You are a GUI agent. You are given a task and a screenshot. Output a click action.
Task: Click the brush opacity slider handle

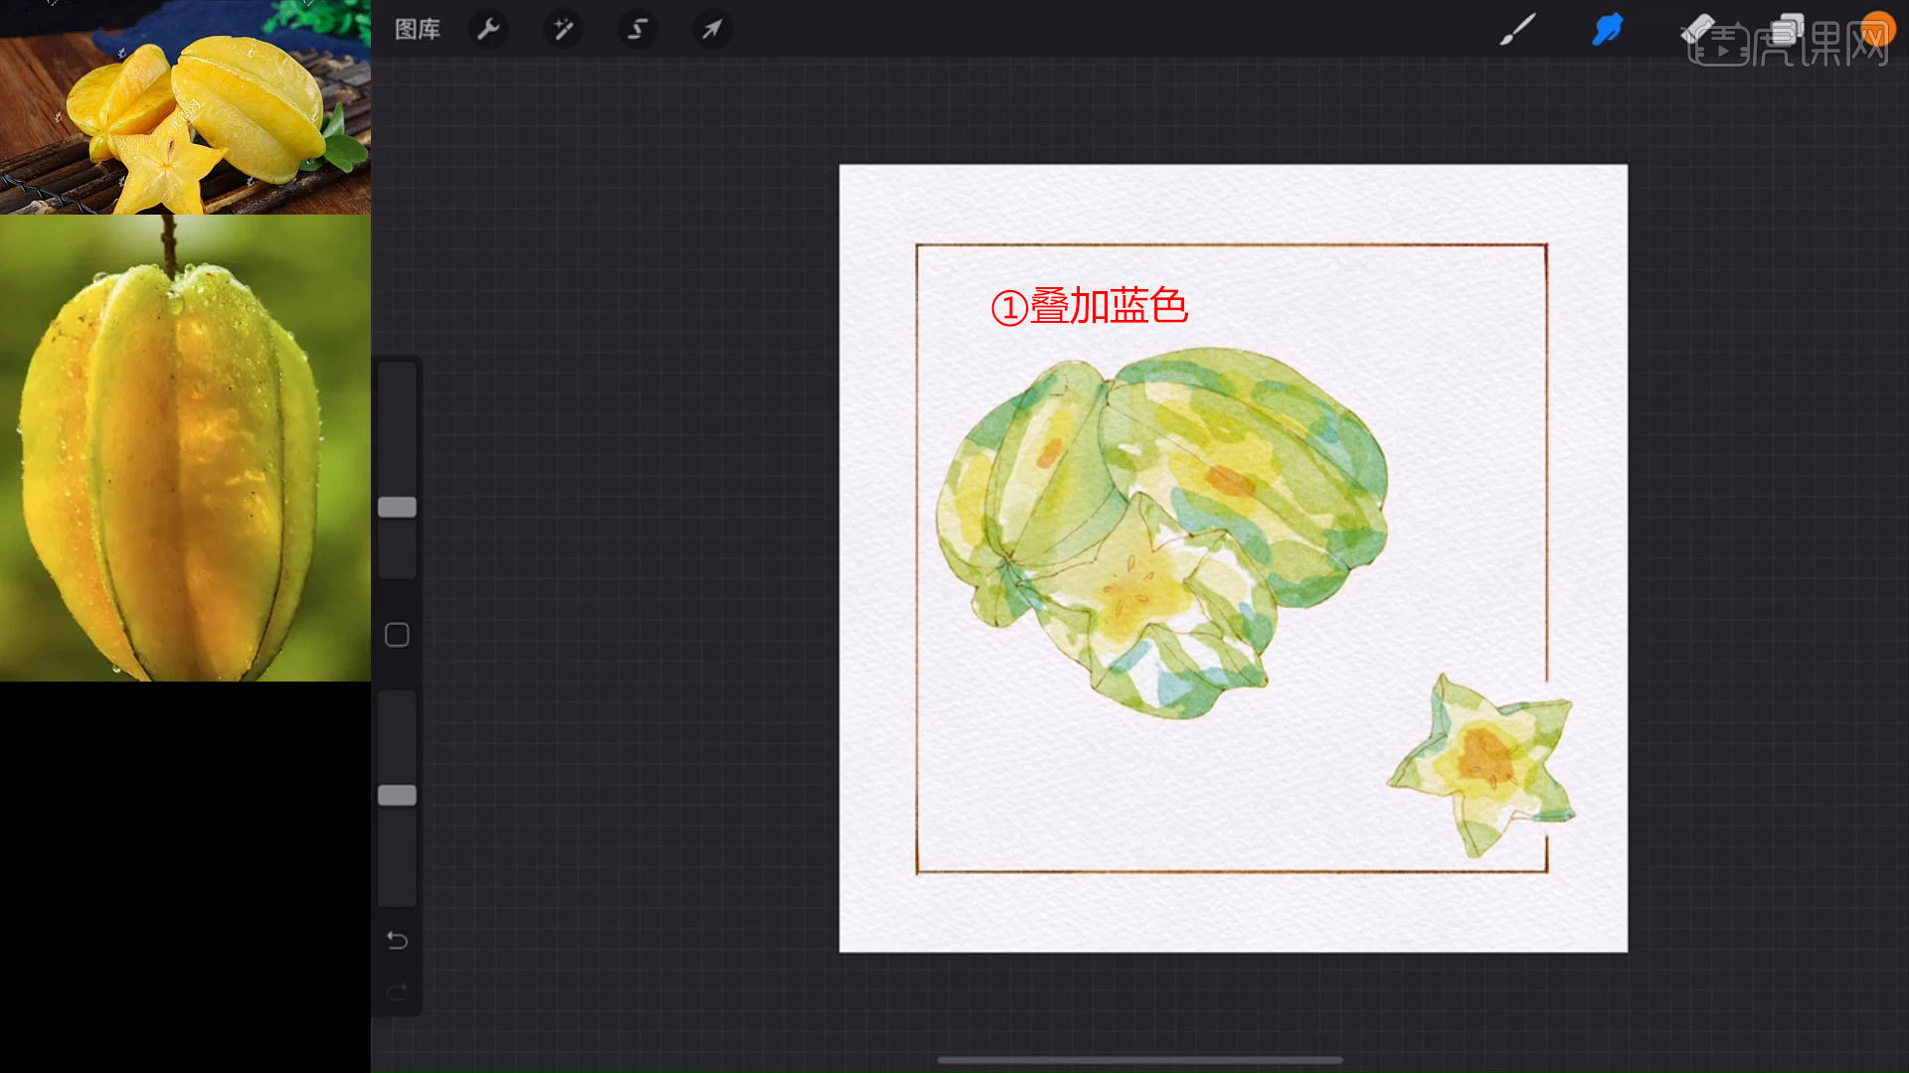pos(397,795)
